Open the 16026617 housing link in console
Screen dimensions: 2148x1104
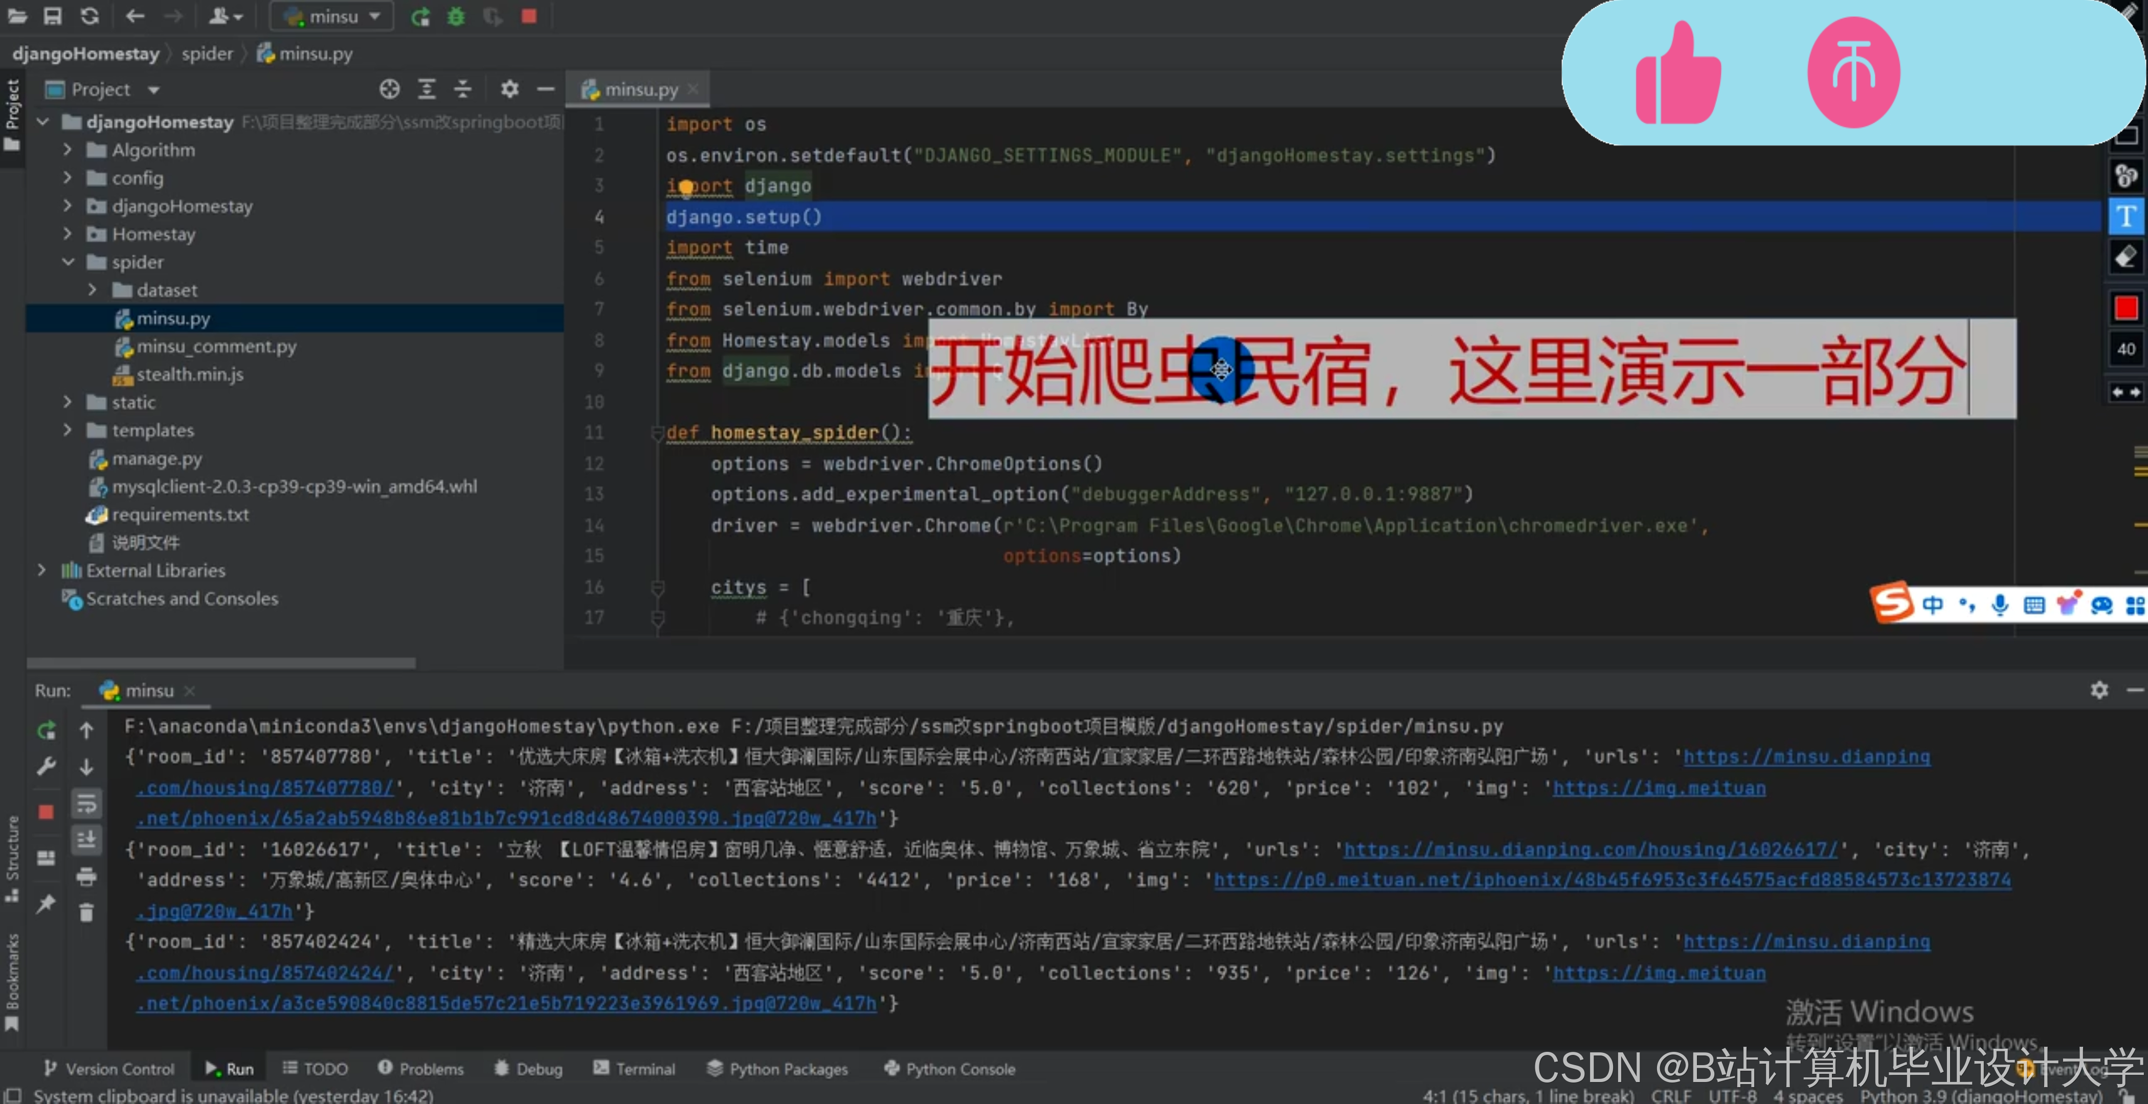coord(1590,850)
